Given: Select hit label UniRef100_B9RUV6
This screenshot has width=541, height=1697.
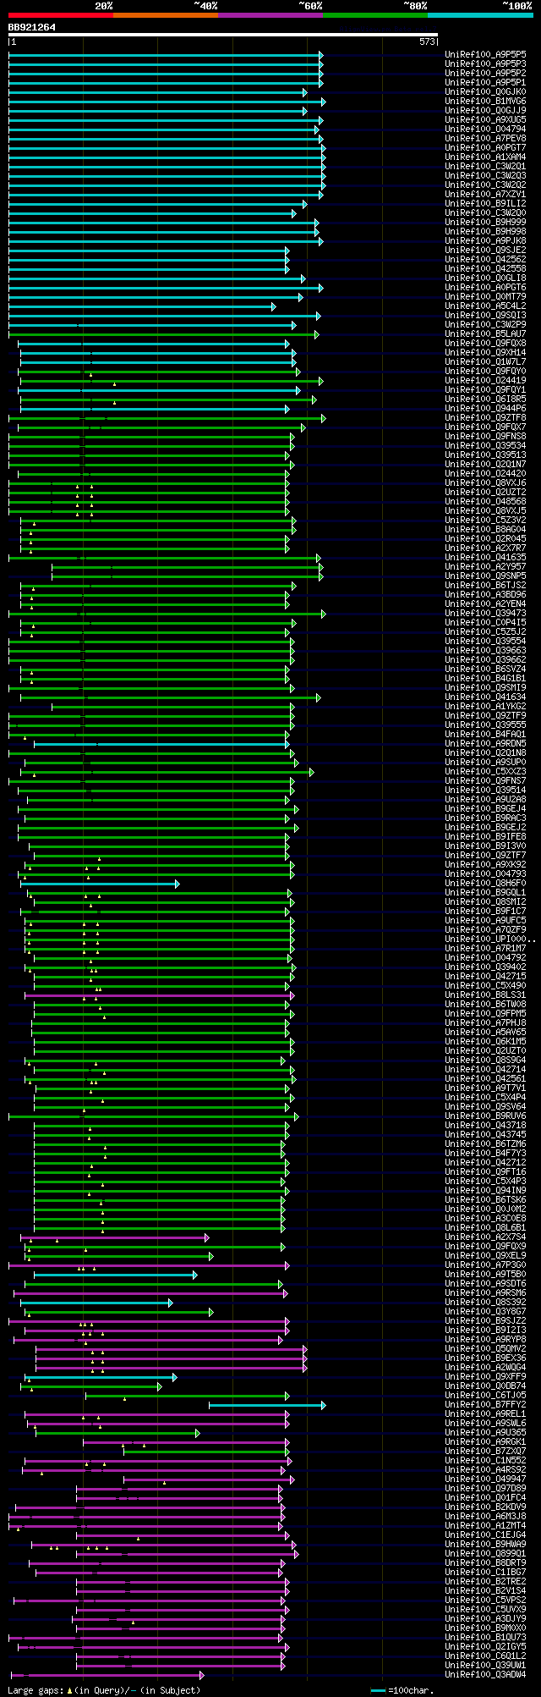Looking at the screenshot, I should click(x=485, y=1116).
